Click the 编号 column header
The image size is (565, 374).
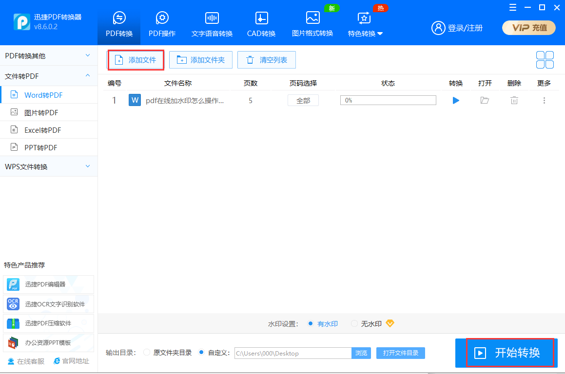click(x=114, y=83)
